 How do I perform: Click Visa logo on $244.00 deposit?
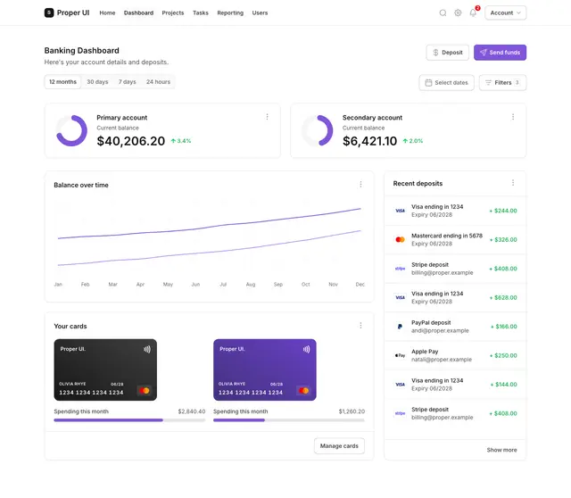click(400, 211)
